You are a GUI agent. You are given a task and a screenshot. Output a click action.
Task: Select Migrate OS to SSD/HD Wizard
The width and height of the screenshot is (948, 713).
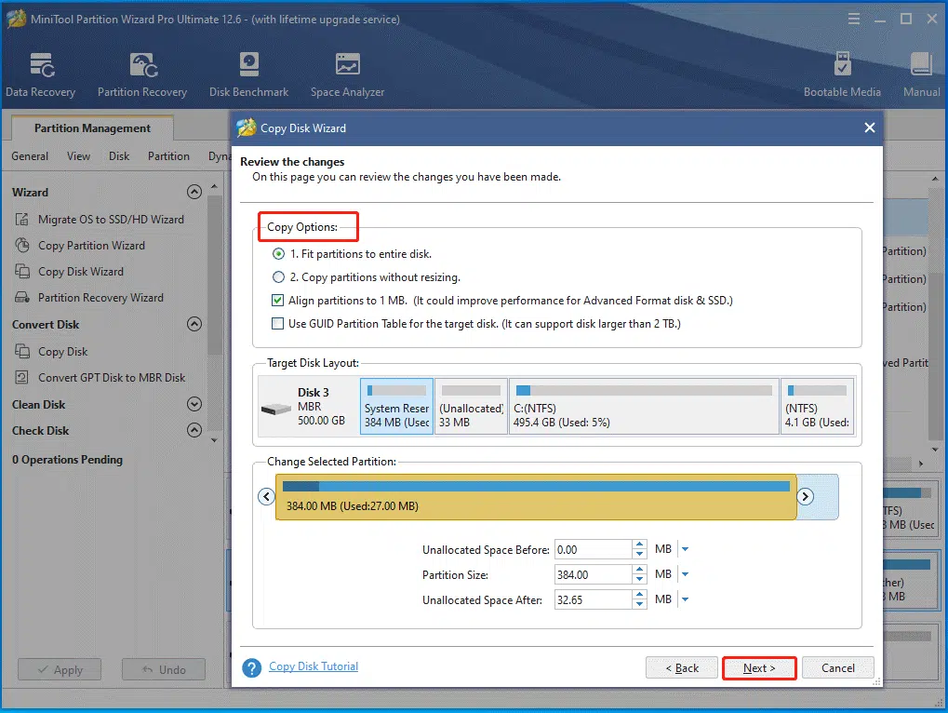(x=104, y=219)
